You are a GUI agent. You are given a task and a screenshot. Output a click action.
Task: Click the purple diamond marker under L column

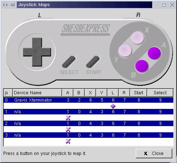click(x=113, y=106)
